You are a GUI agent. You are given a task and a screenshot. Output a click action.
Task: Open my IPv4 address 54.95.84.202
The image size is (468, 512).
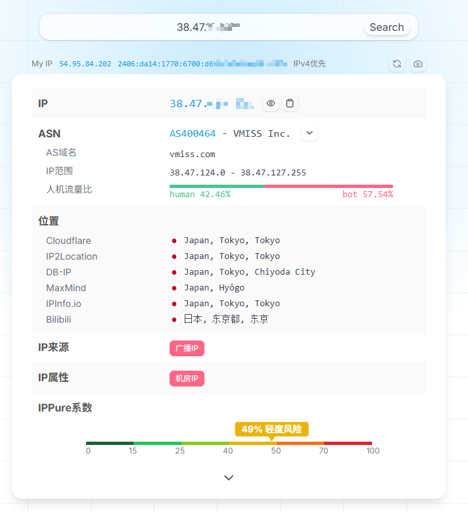(x=85, y=64)
